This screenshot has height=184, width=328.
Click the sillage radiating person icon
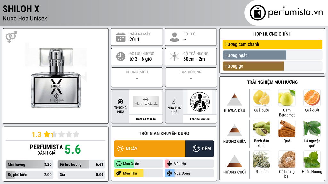tap(175, 57)
